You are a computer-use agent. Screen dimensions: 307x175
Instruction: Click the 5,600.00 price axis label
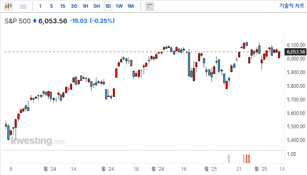point(296,113)
